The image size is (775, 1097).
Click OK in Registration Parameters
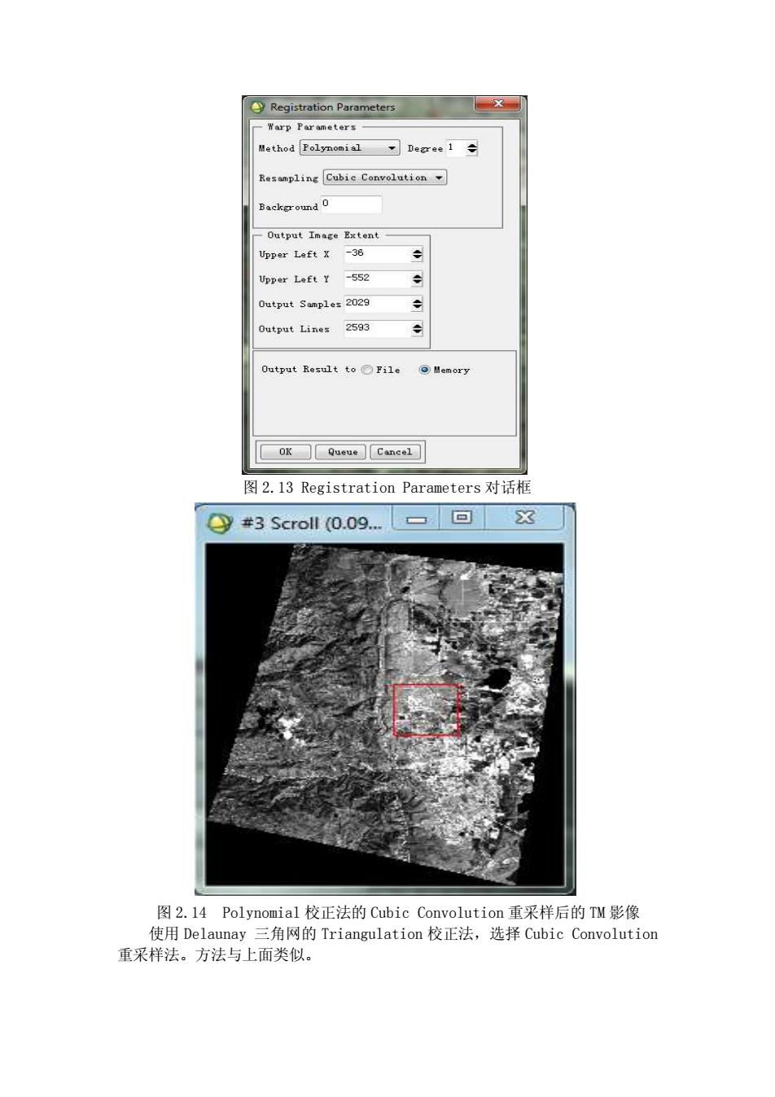[285, 452]
